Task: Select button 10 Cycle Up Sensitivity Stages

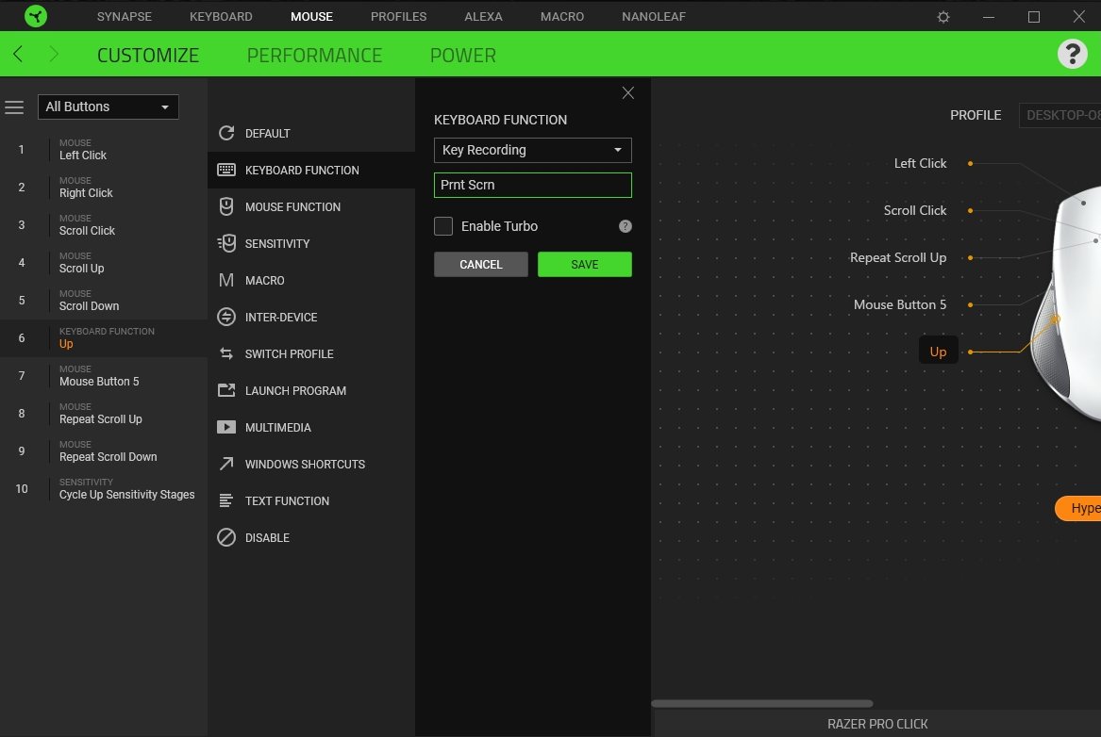Action: (104, 489)
